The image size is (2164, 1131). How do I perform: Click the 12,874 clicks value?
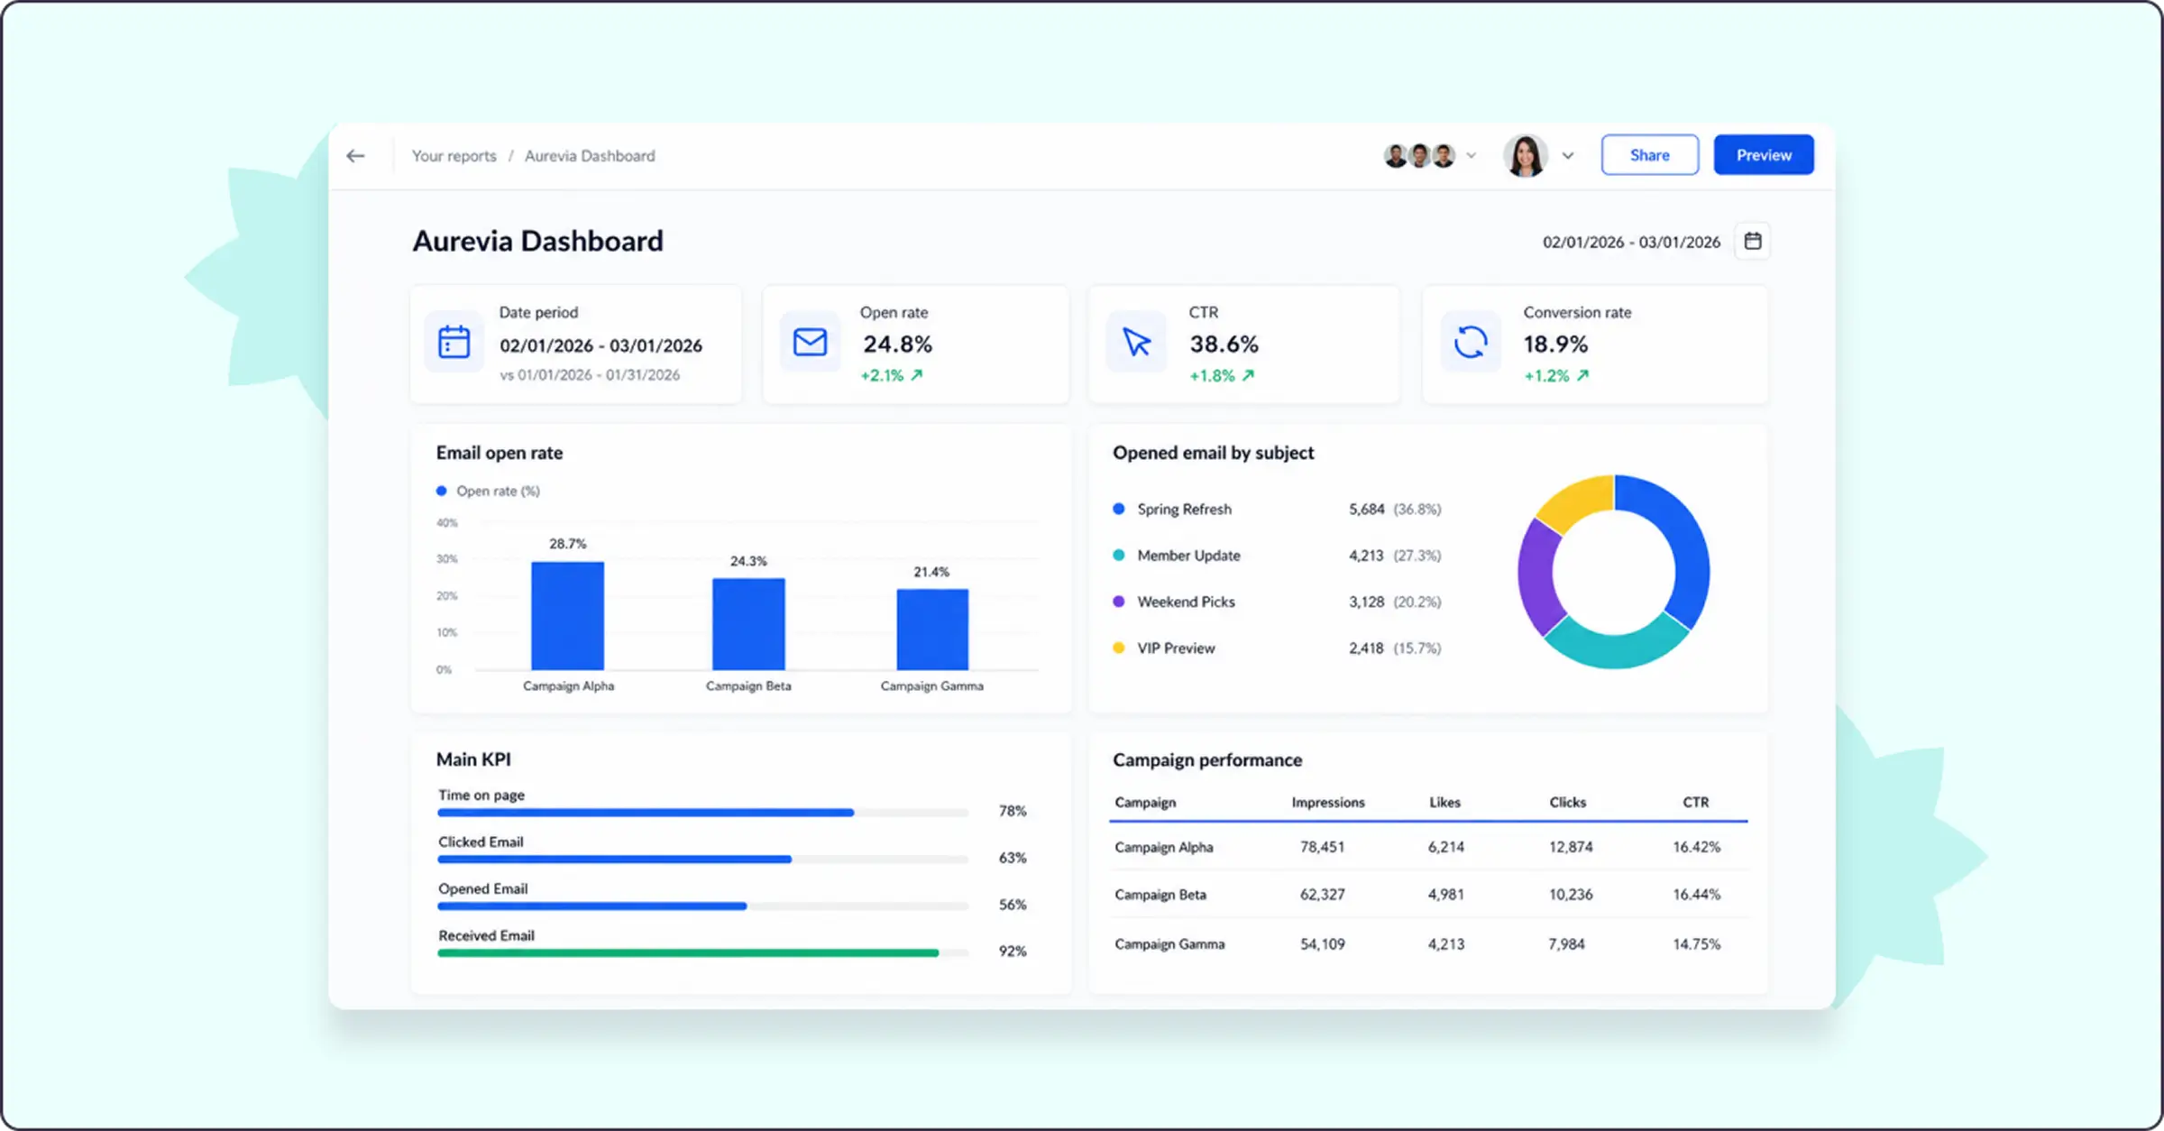1571,847
